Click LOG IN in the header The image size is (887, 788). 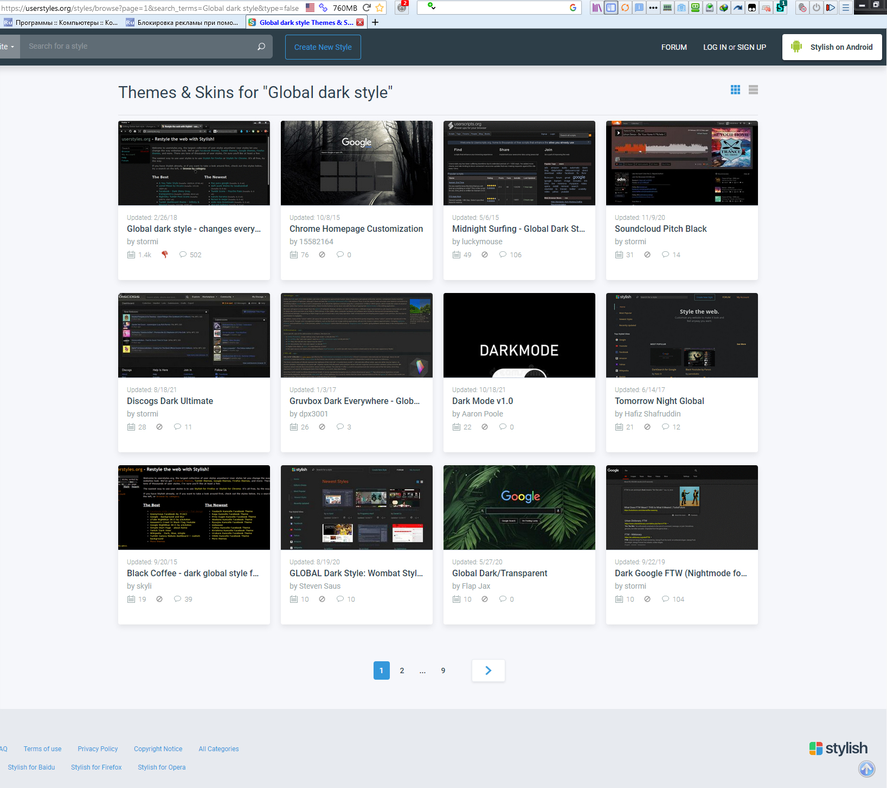pyautogui.click(x=715, y=47)
